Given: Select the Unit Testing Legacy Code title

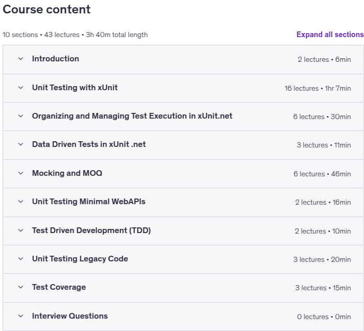Looking at the screenshot, I should (x=80, y=259).
